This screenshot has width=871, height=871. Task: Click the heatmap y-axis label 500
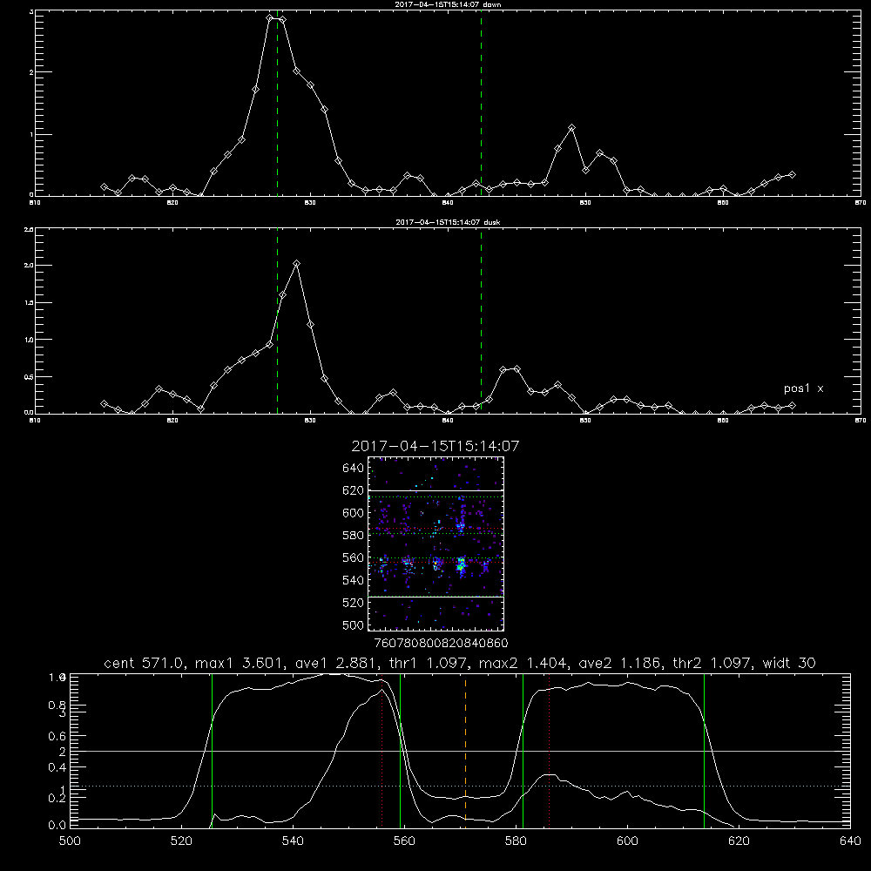coord(354,625)
